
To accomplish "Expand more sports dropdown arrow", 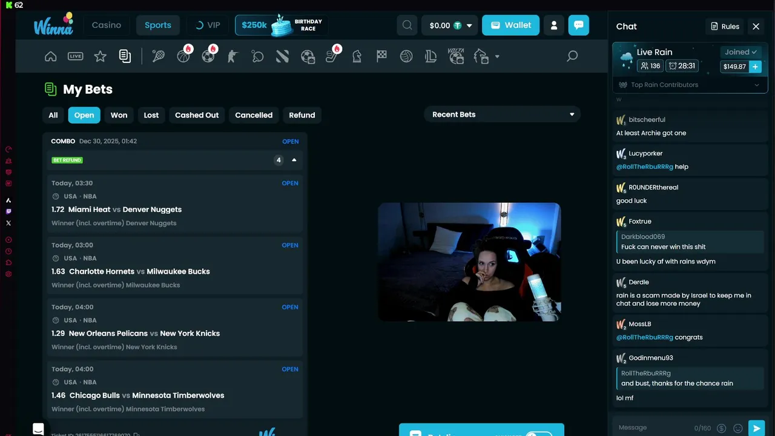I will point(497,56).
